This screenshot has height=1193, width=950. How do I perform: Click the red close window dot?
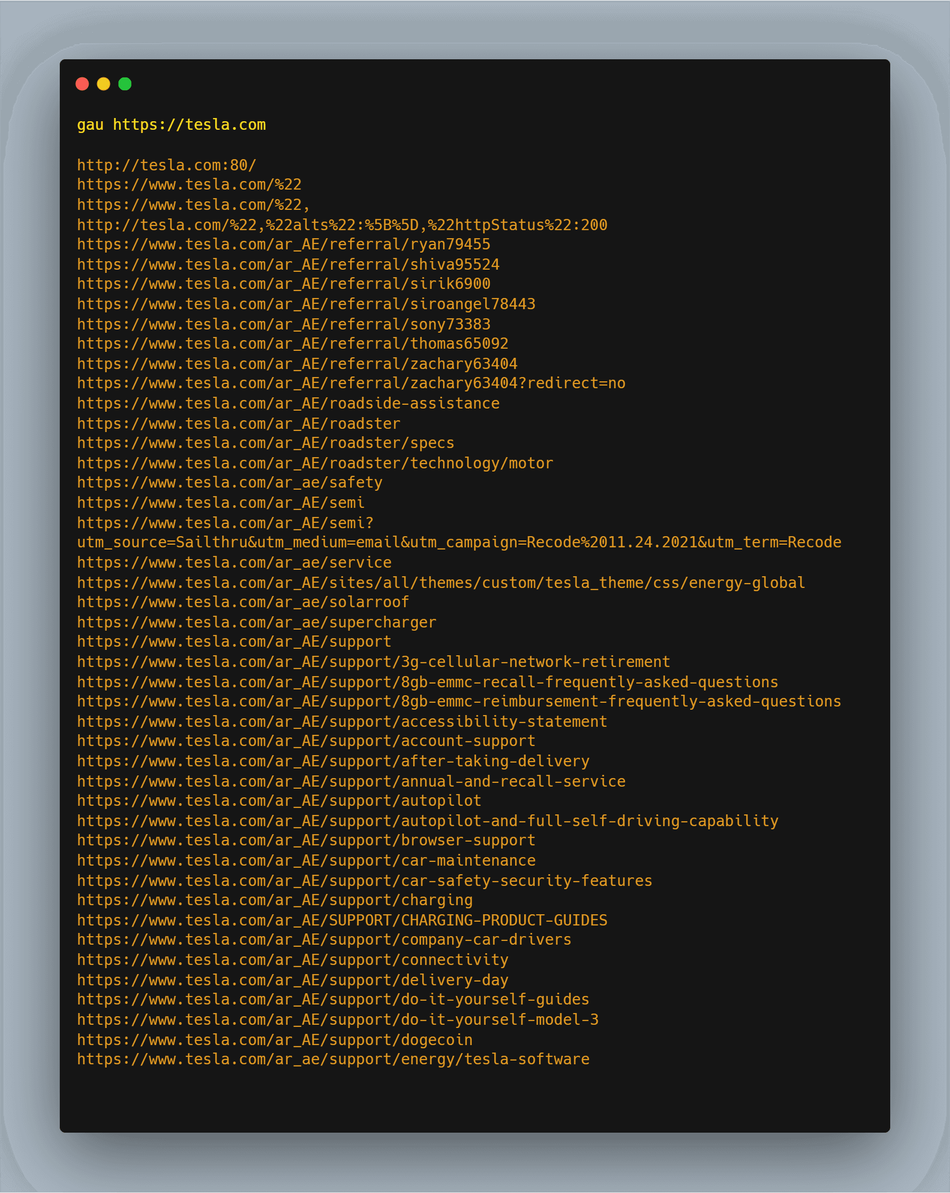[x=82, y=83]
